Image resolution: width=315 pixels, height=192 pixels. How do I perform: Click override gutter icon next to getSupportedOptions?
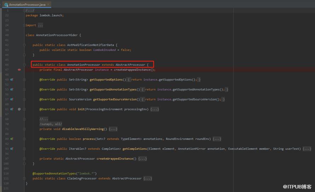click(12, 80)
